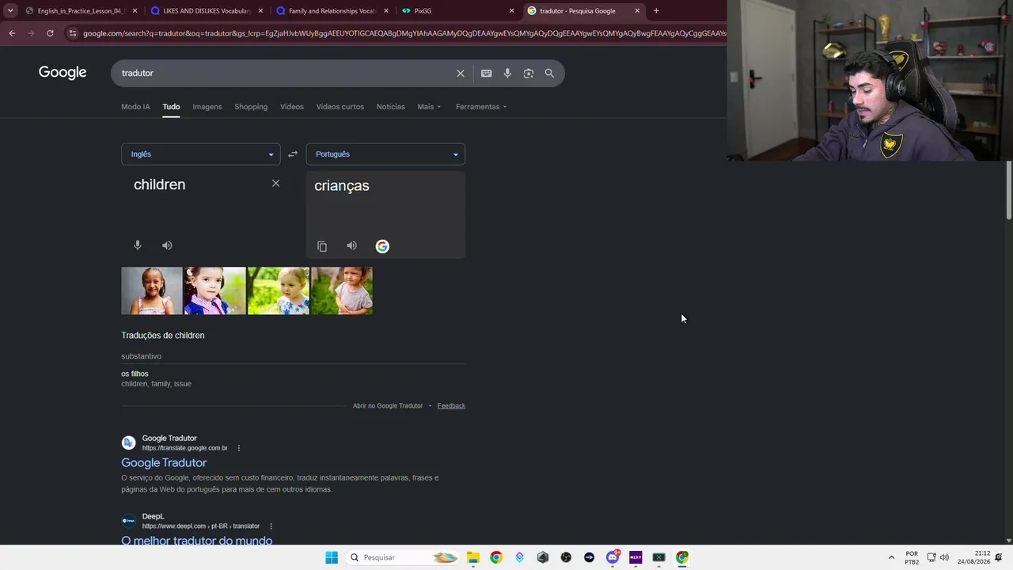
Task: Open the fourth children image thumbnail
Action: (x=342, y=291)
